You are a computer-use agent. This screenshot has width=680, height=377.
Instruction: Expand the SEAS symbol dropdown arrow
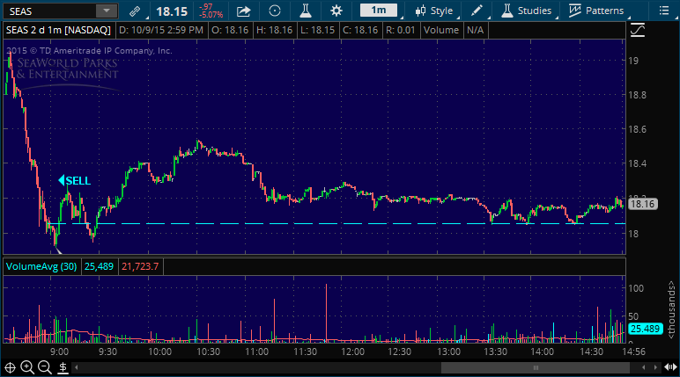pyautogui.click(x=106, y=11)
